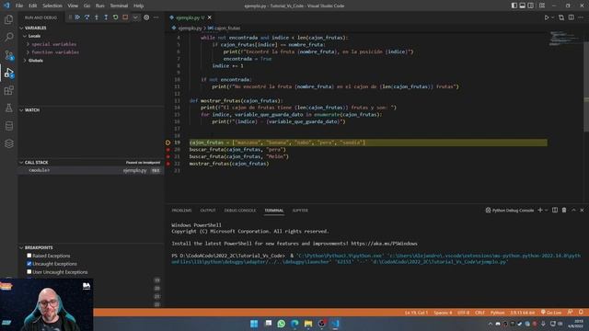Open customize layout icon in title bar
The image size is (589, 331).
tap(542, 6)
